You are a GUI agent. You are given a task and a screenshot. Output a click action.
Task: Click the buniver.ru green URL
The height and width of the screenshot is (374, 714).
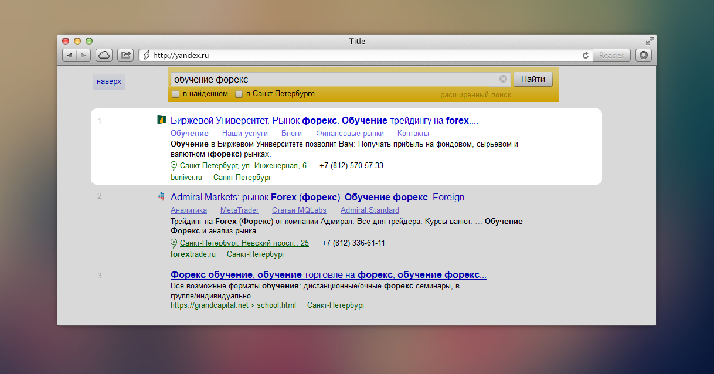click(186, 177)
